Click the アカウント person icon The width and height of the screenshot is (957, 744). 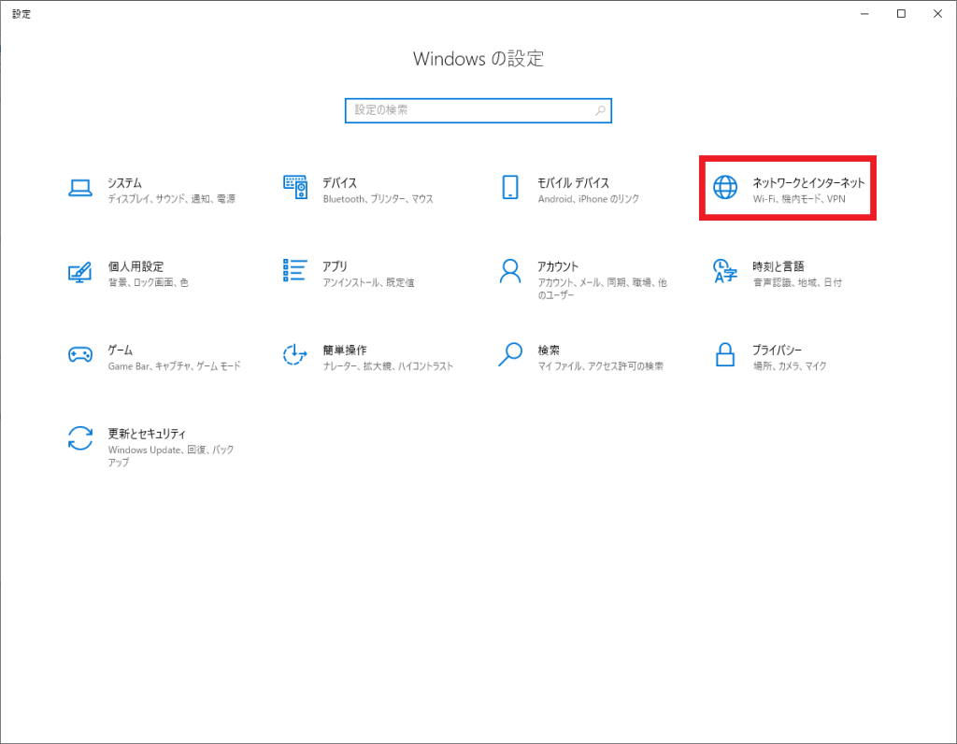[x=510, y=271]
